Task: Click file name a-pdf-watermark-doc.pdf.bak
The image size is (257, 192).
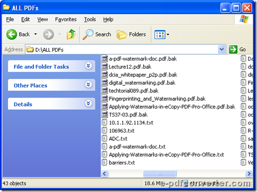Action: [x=143, y=59]
